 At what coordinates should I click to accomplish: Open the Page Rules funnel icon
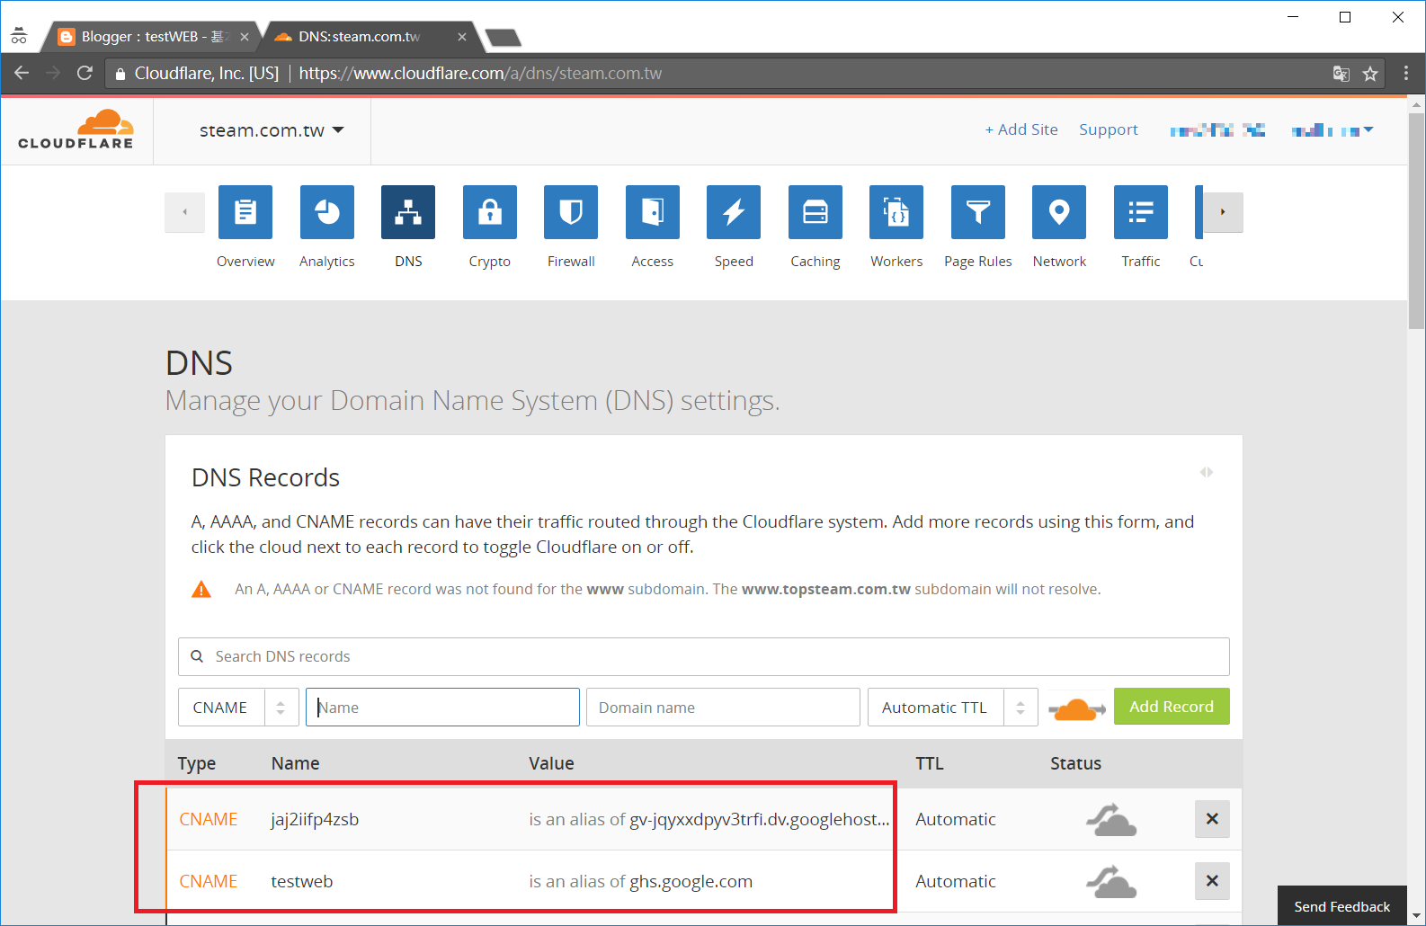pos(978,212)
